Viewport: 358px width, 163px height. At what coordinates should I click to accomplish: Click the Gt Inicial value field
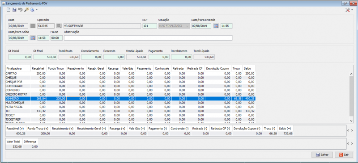20,57
